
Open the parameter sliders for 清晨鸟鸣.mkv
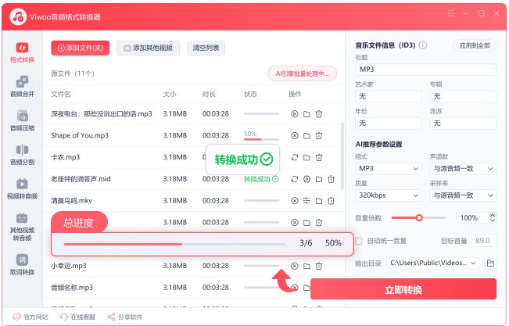306,201
